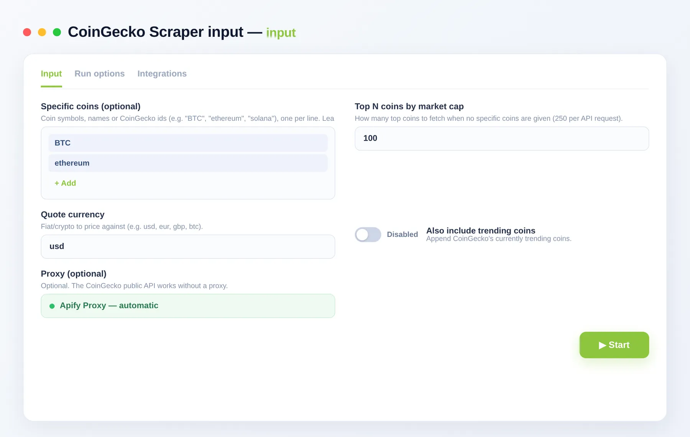This screenshot has height=437, width=690.
Task: Focus the Quote currency field showing usd
Action: pyautogui.click(x=188, y=246)
